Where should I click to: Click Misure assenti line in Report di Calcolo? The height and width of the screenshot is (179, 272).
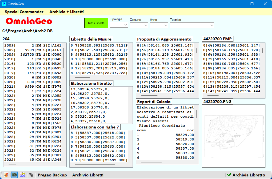point(153,121)
